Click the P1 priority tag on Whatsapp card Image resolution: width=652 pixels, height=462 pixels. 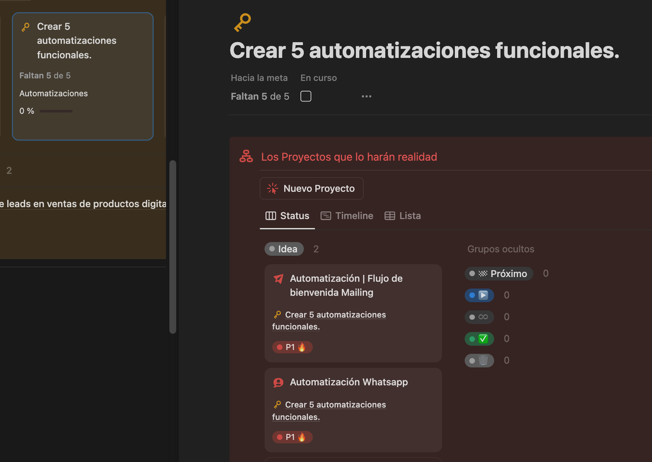coord(292,437)
